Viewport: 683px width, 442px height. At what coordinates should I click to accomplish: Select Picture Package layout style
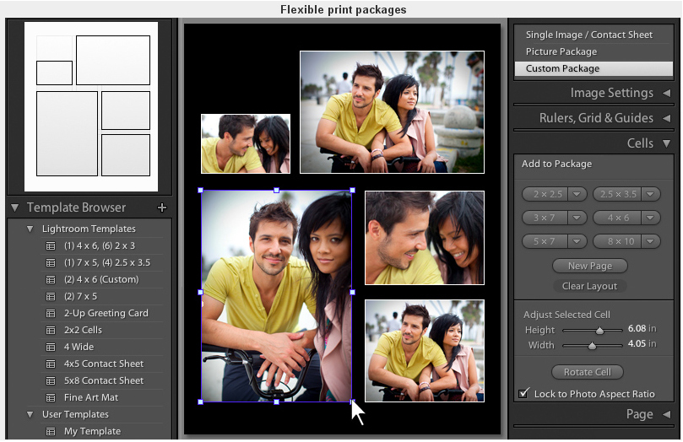point(561,51)
